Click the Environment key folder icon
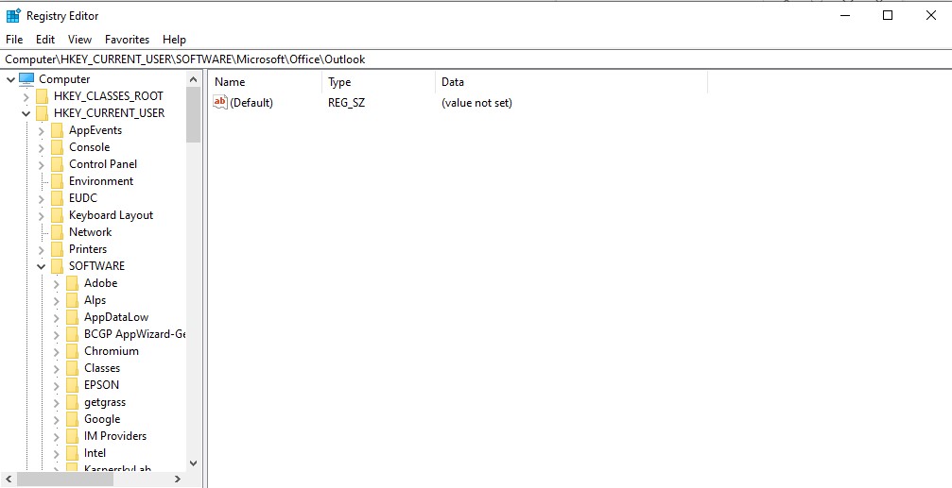Screen dimensions: 952x488 (x=57, y=181)
